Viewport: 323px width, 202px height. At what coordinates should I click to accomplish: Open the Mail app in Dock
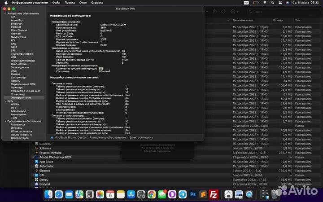[69, 194]
